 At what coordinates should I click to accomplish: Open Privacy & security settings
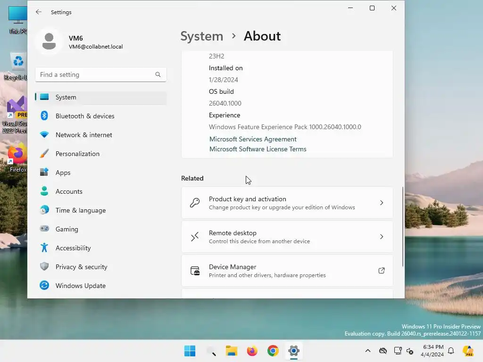coord(101,267)
